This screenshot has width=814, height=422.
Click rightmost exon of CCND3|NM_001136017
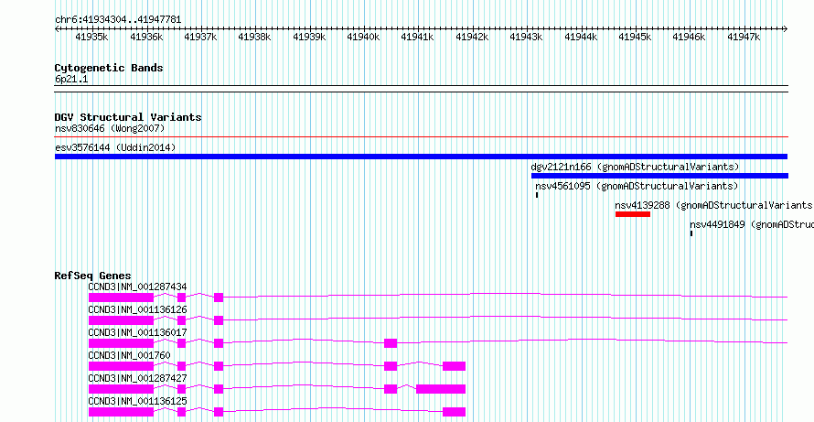point(391,343)
